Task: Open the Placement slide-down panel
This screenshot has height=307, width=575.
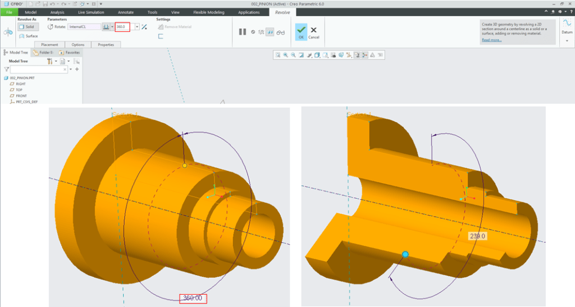Action: [49, 45]
